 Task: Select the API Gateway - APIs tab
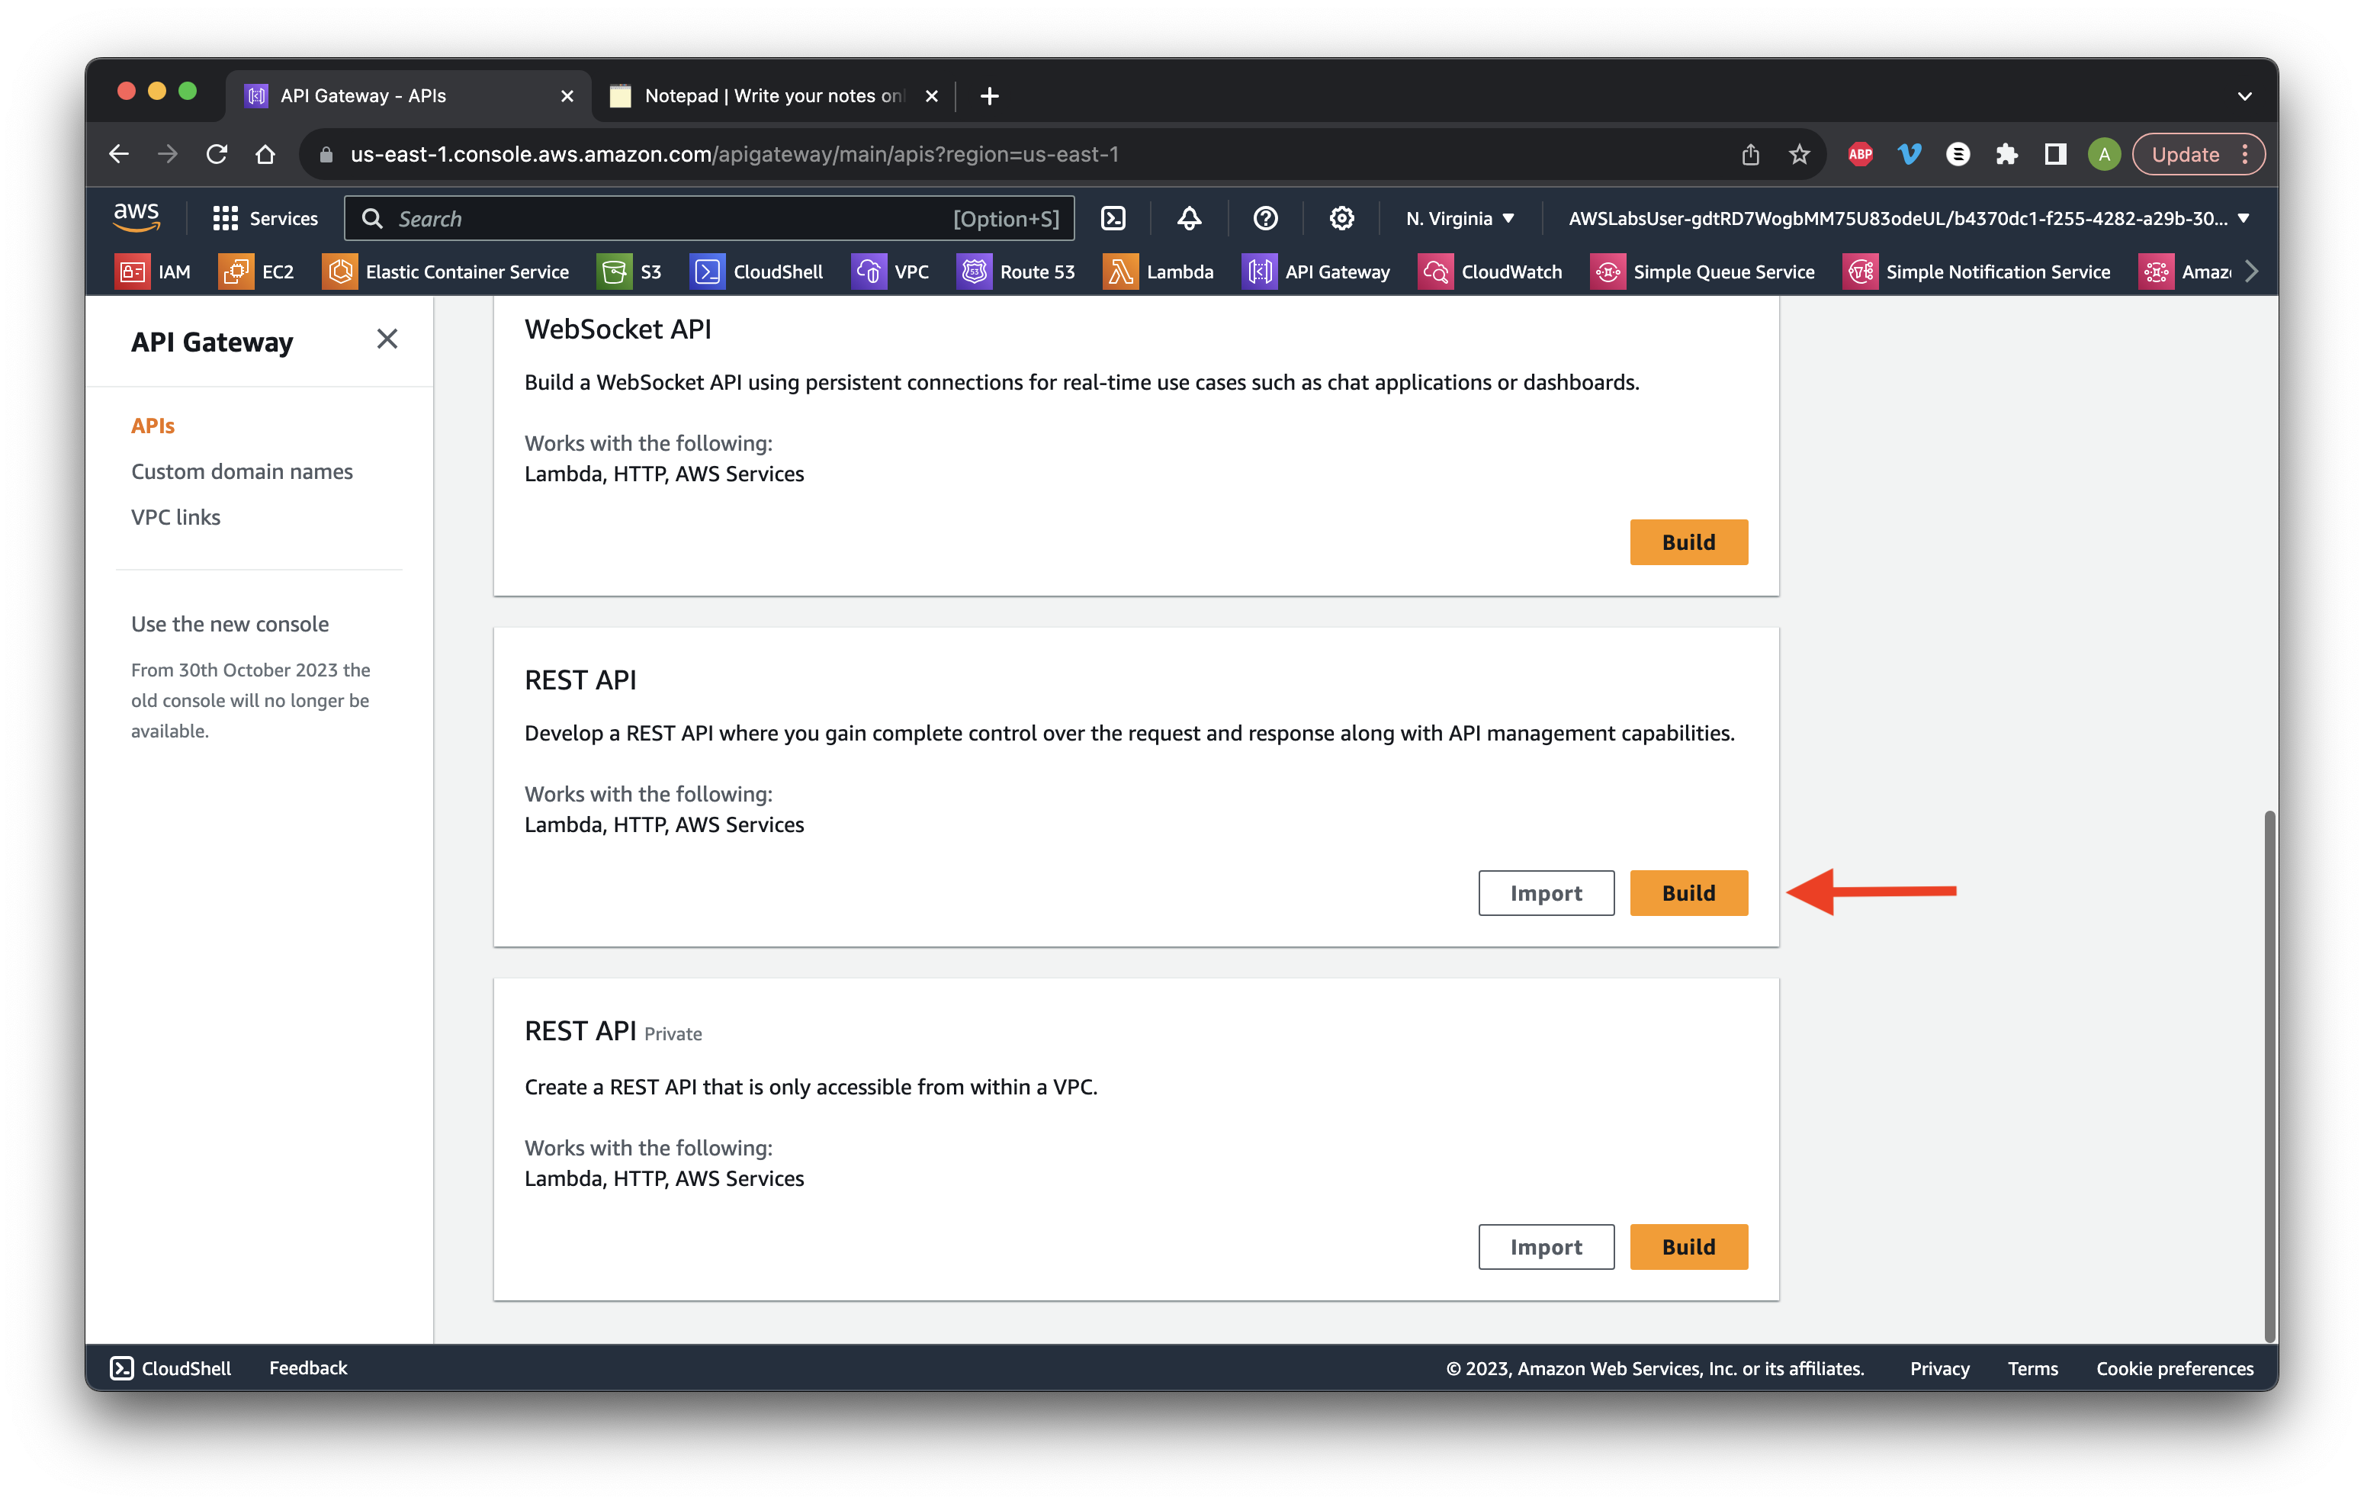(407, 95)
